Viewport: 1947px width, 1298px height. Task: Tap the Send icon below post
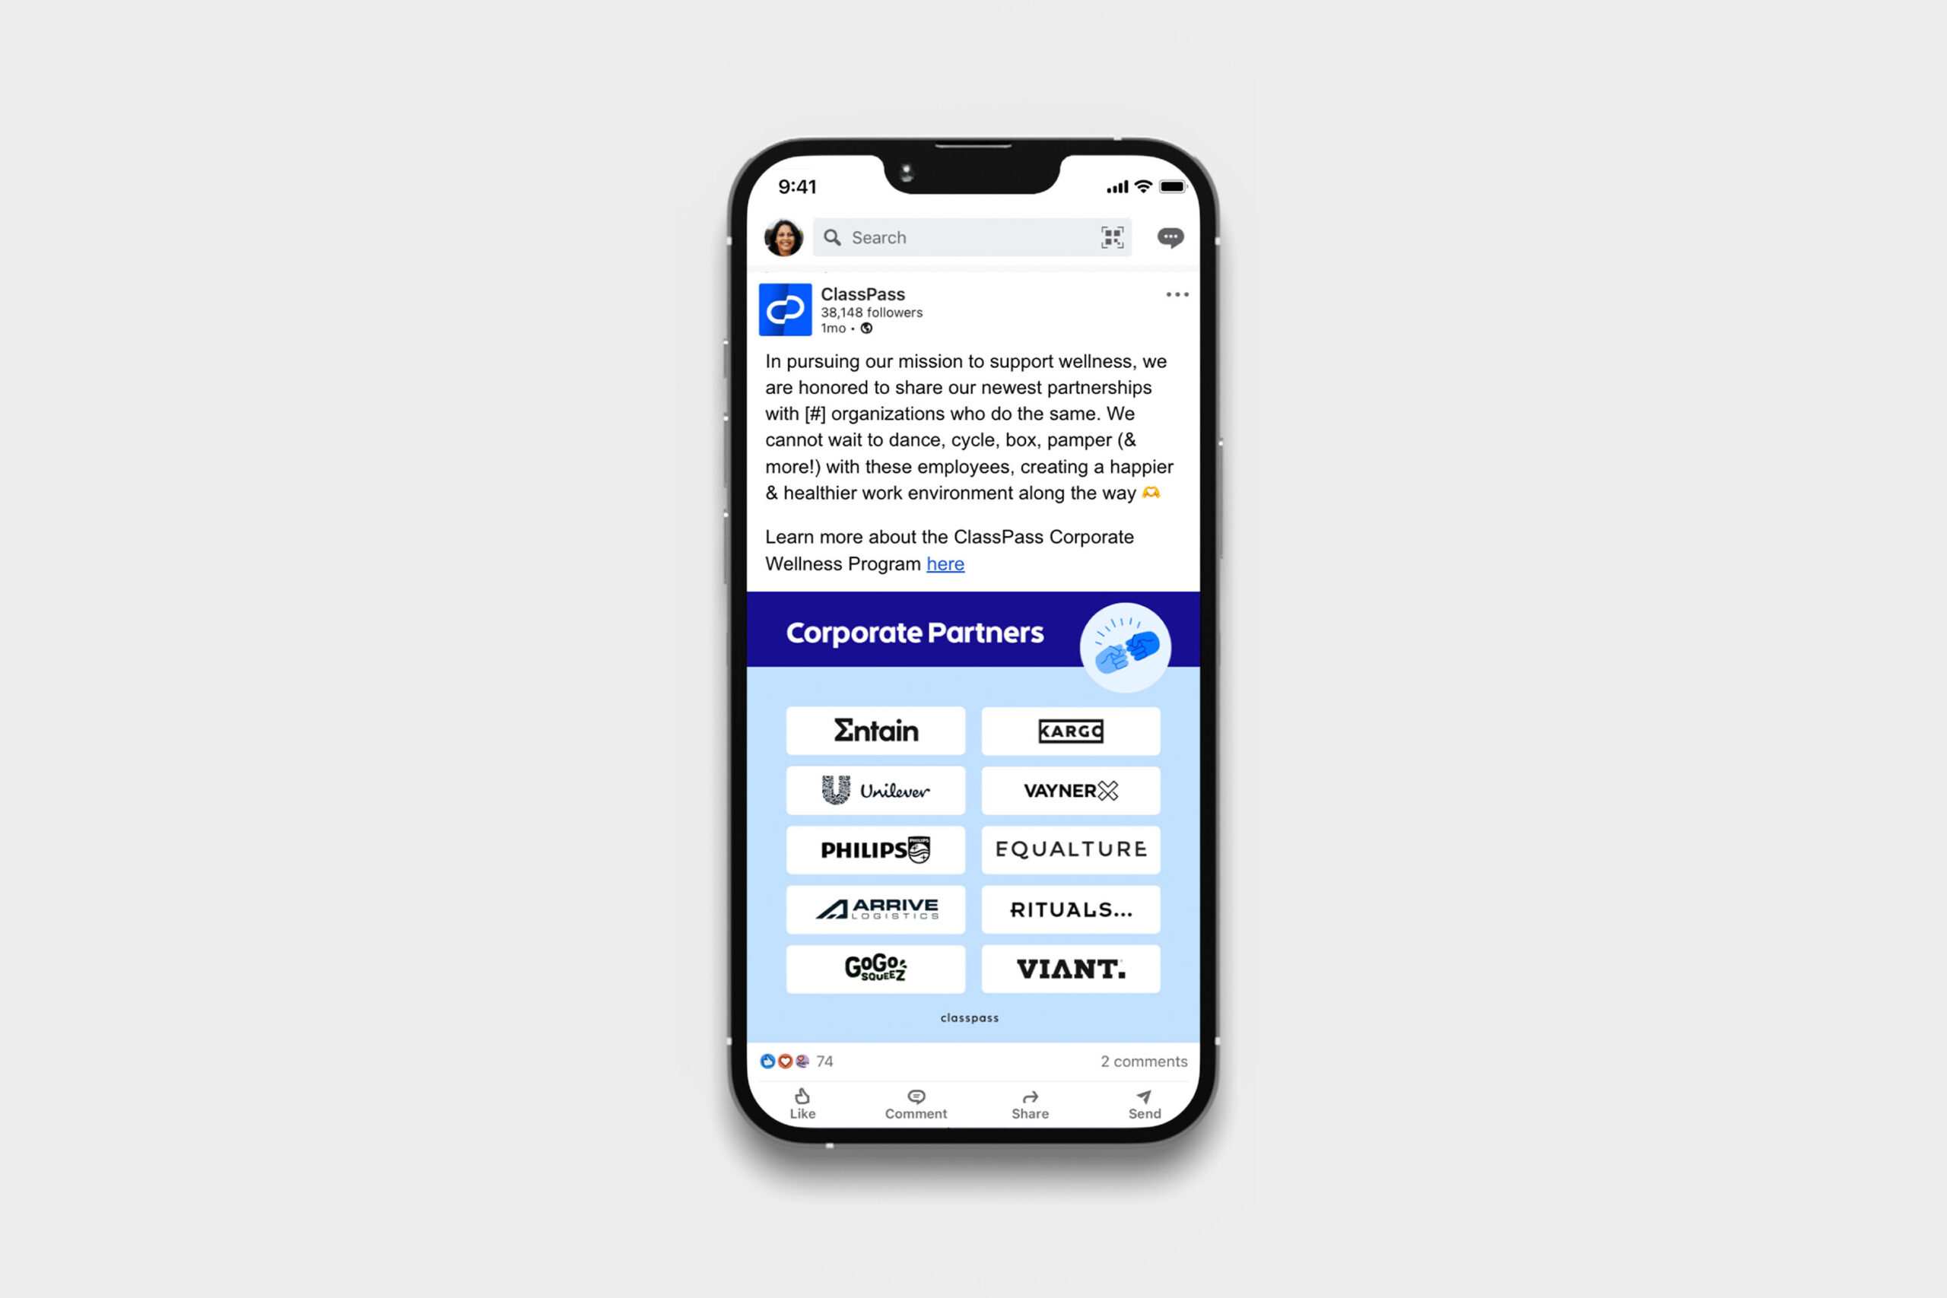pyautogui.click(x=1143, y=1096)
